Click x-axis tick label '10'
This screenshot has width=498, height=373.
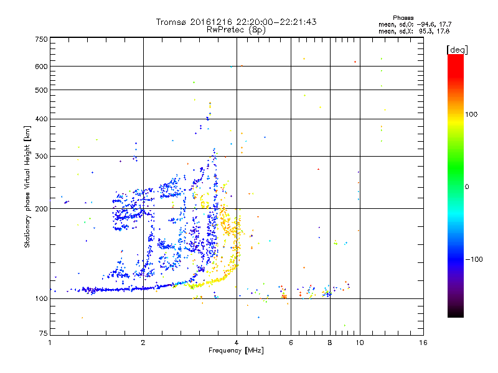pos(360,343)
